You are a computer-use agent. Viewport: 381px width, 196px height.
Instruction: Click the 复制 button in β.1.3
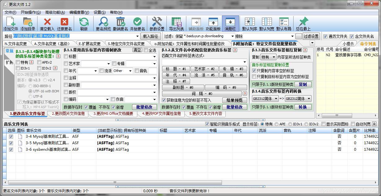[x=303, y=84]
